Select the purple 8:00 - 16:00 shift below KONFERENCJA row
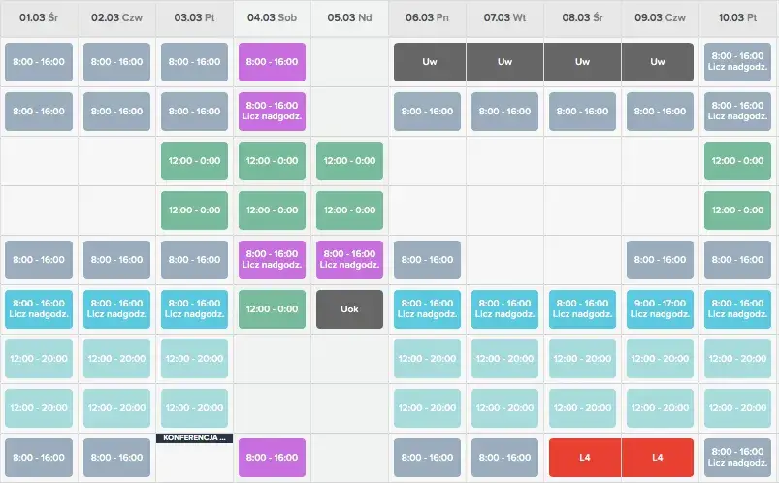 [272, 457]
